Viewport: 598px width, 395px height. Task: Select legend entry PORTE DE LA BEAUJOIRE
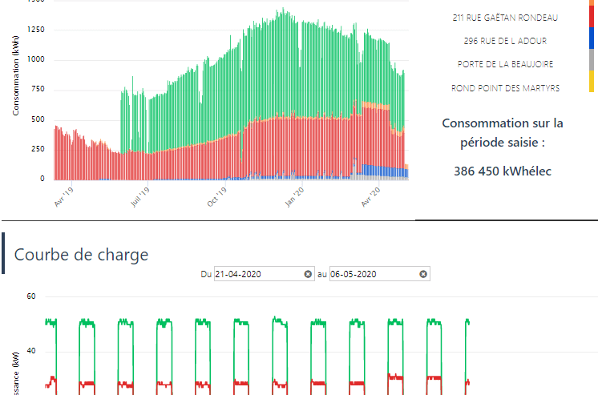click(x=505, y=64)
